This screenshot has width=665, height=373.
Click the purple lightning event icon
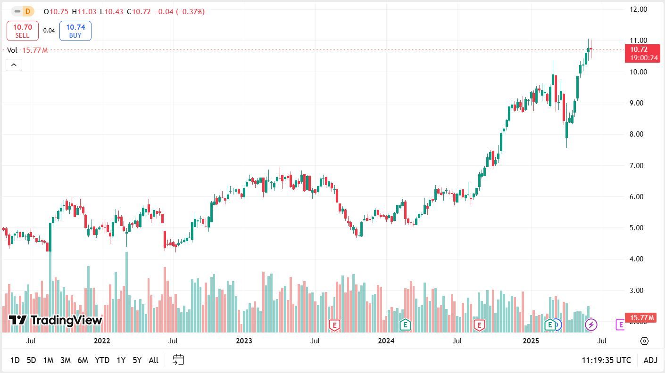[x=591, y=324]
